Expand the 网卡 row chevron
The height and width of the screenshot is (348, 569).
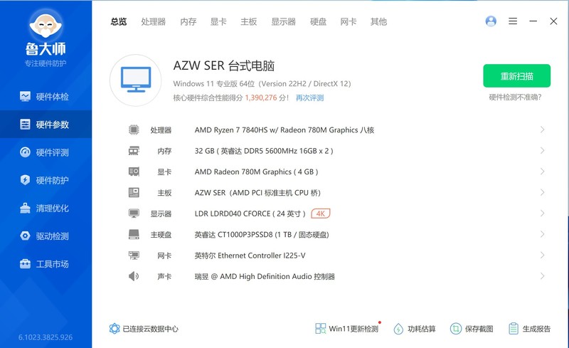pos(542,255)
